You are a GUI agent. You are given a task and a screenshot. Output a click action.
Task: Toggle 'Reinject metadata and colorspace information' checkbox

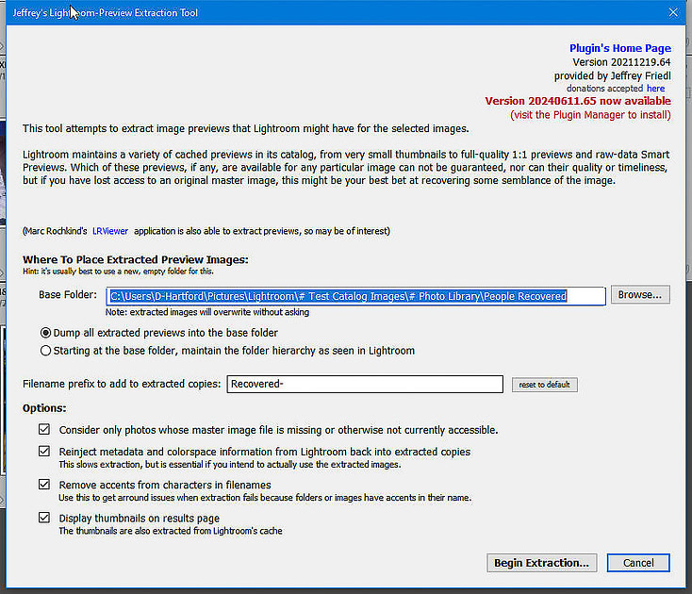(x=44, y=451)
